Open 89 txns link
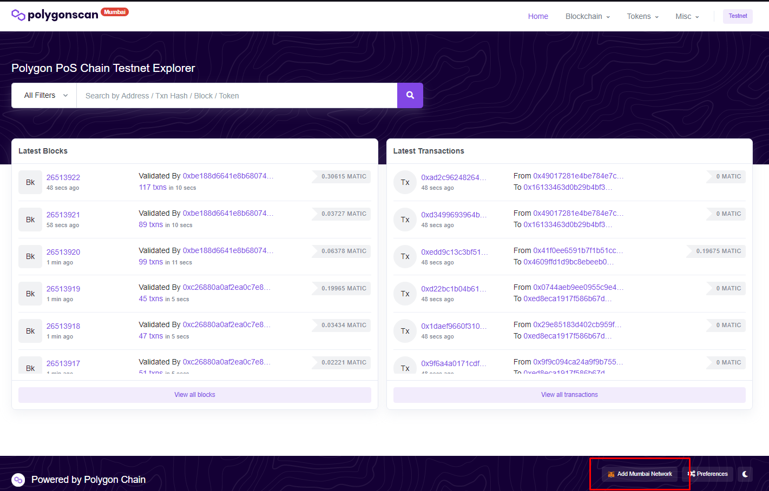The image size is (769, 491). (151, 224)
